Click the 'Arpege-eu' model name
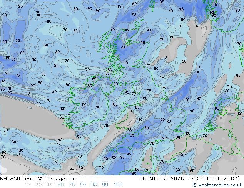 61,179
